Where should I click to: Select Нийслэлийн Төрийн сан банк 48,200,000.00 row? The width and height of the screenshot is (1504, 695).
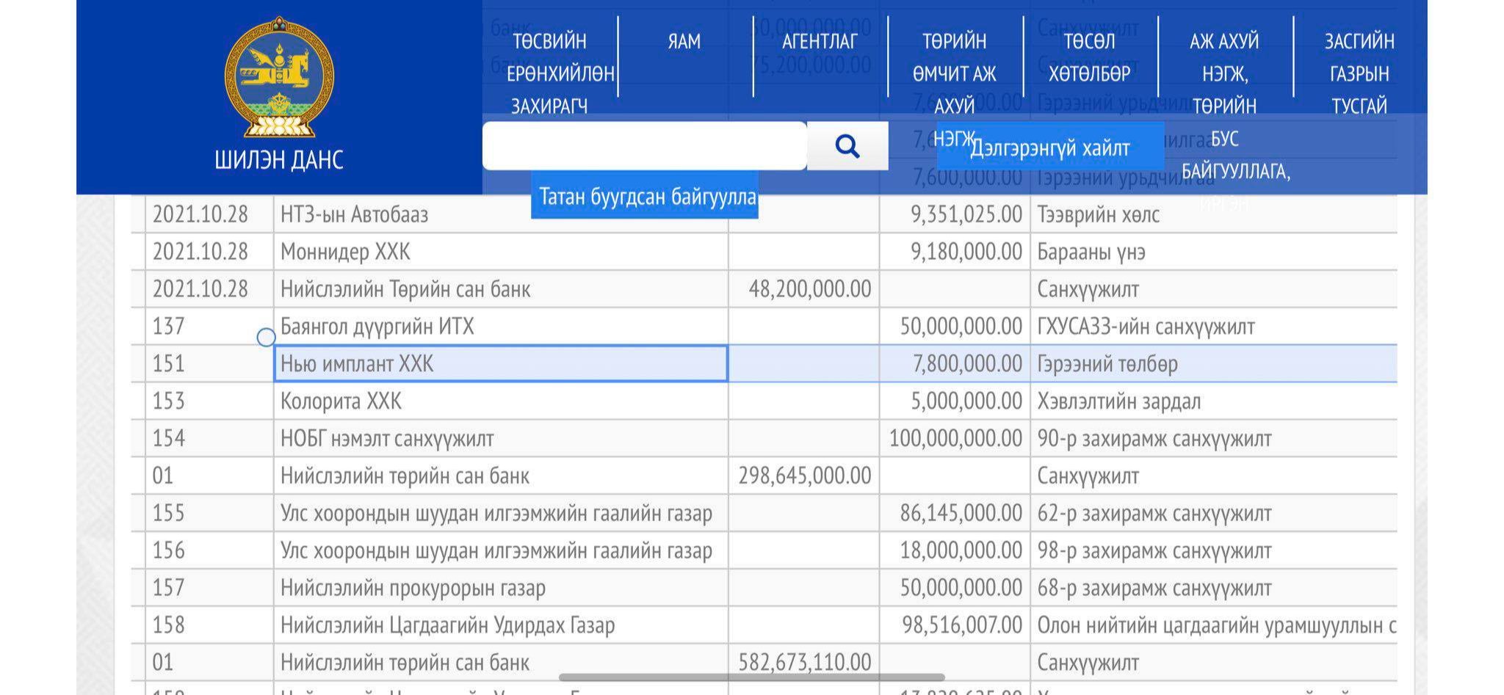(x=764, y=289)
